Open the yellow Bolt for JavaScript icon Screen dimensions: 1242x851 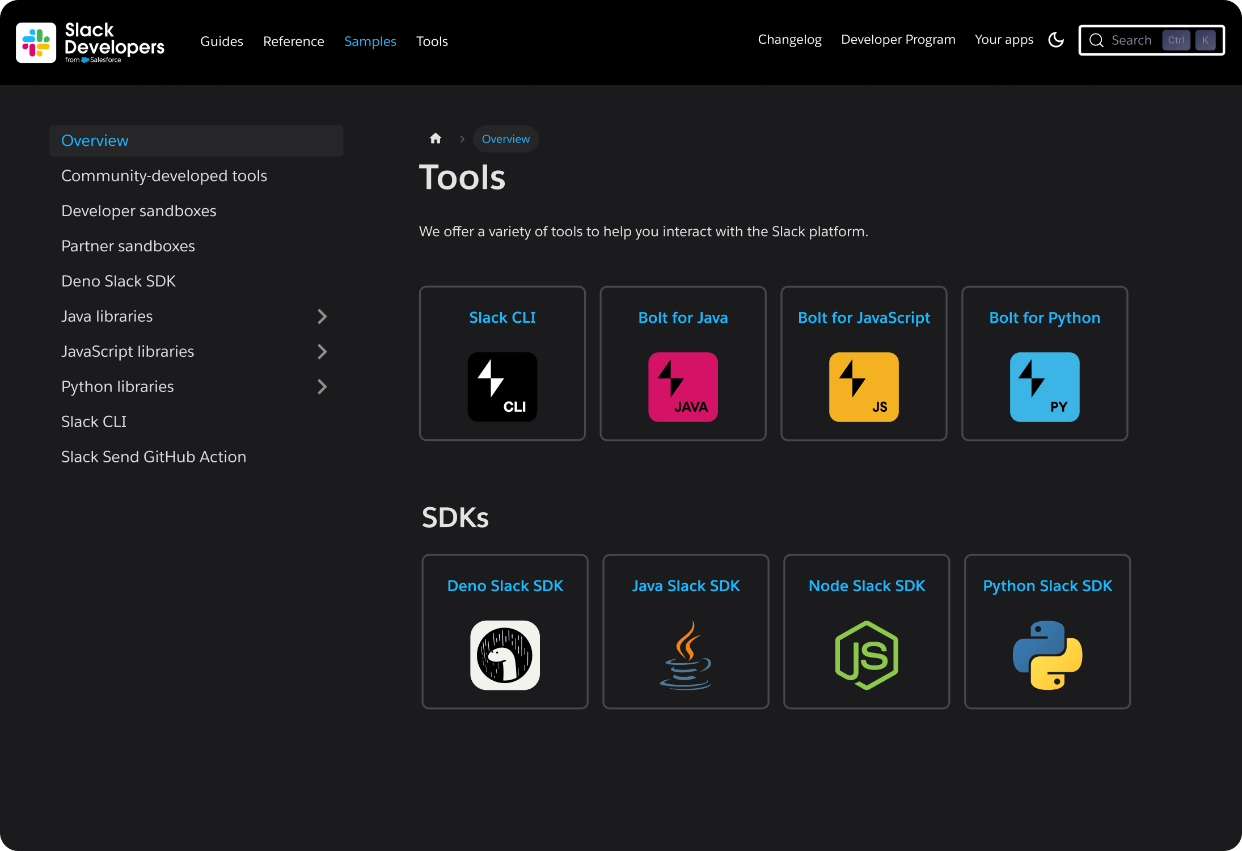863,387
